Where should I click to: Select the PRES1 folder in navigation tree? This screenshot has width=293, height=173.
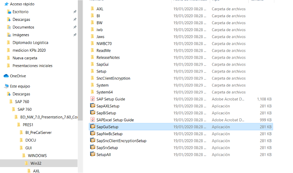point(28,125)
